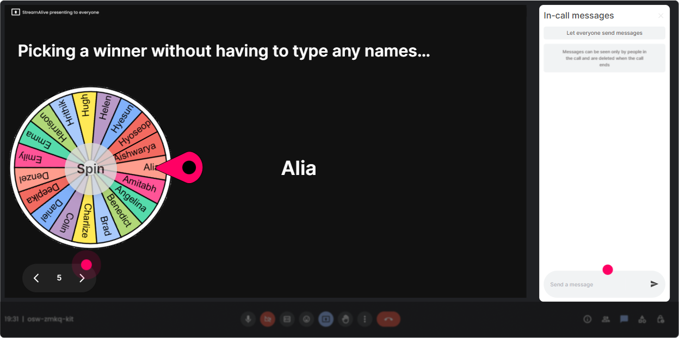
Task: End call with red hang-up button
Action: pyautogui.click(x=388, y=319)
